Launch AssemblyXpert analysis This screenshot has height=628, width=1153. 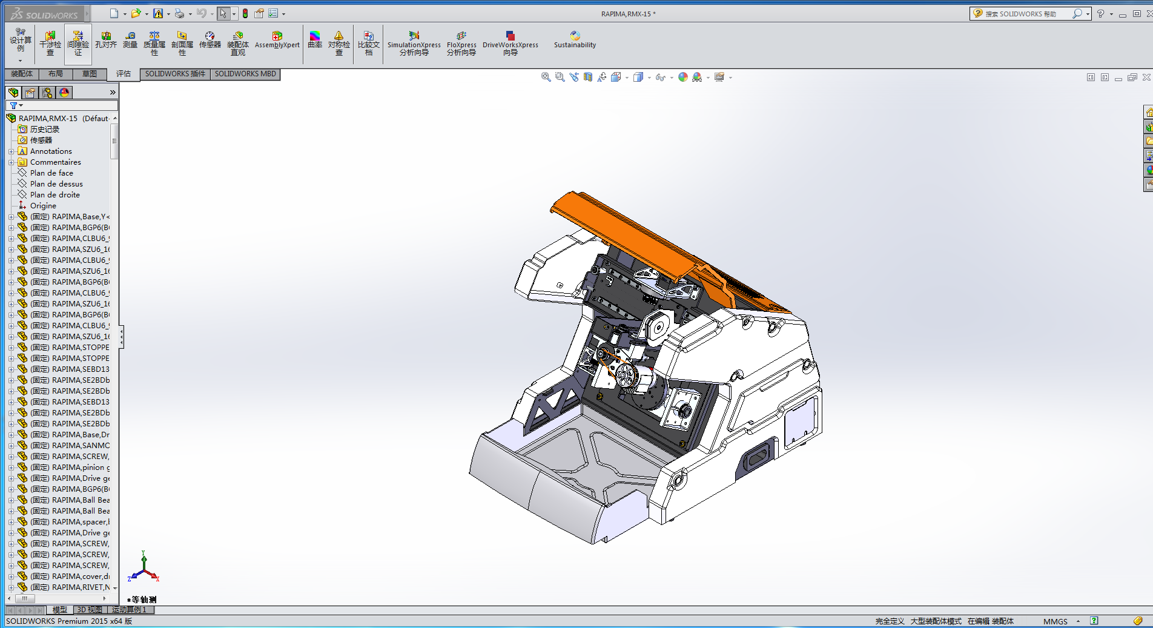pyautogui.click(x=277, y=41)
